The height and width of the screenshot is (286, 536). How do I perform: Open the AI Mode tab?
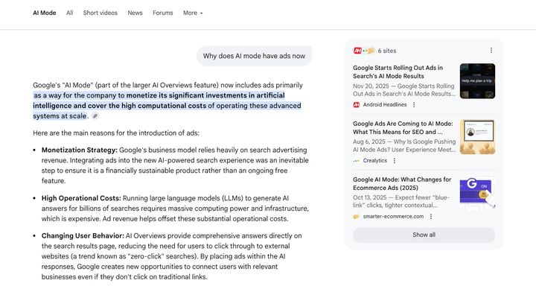pos(45,13)
